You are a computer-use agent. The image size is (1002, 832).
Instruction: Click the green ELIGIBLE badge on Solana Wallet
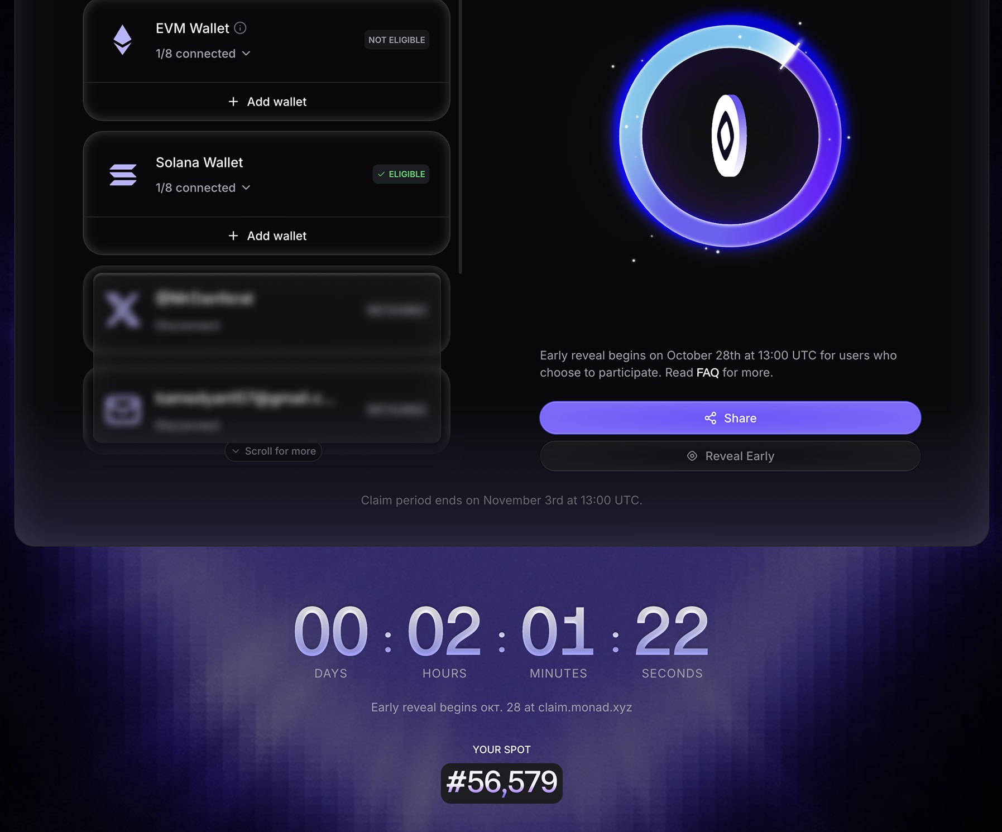coord(401,174)
